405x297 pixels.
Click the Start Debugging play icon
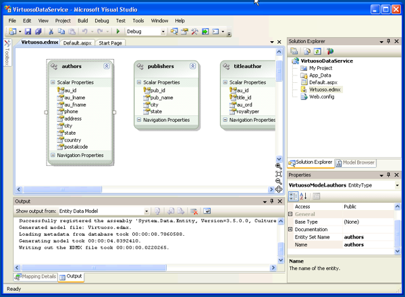click(119, 32)
